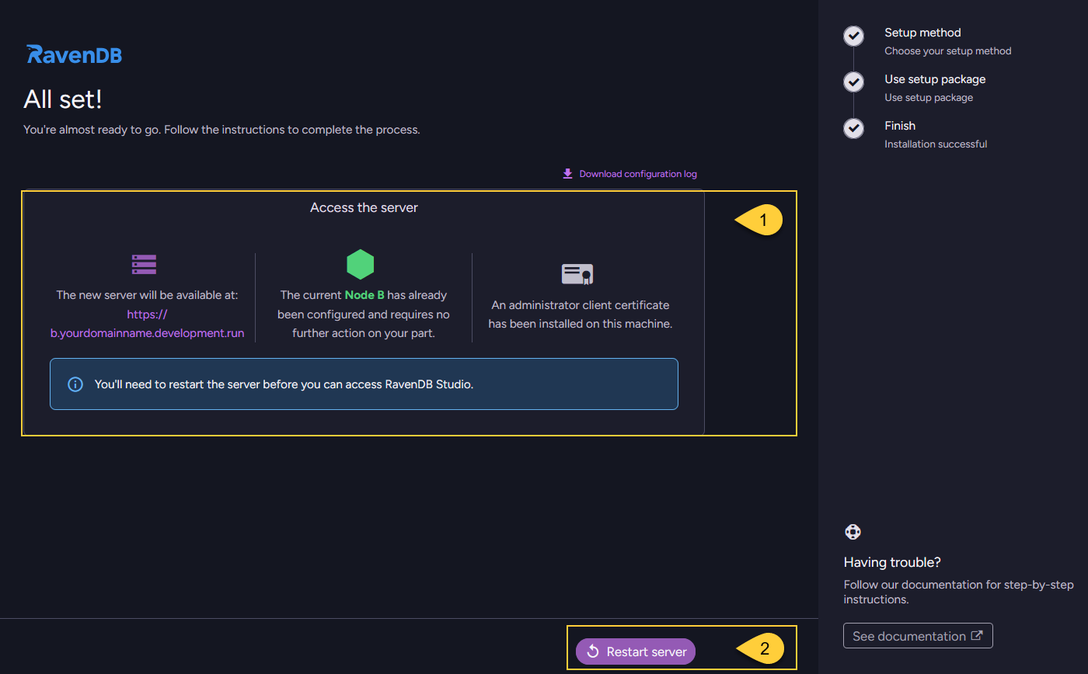Viewport: 1088px width, 674px height.
Task: Click the Use setup package checkmark
Action: click(853, 82)
